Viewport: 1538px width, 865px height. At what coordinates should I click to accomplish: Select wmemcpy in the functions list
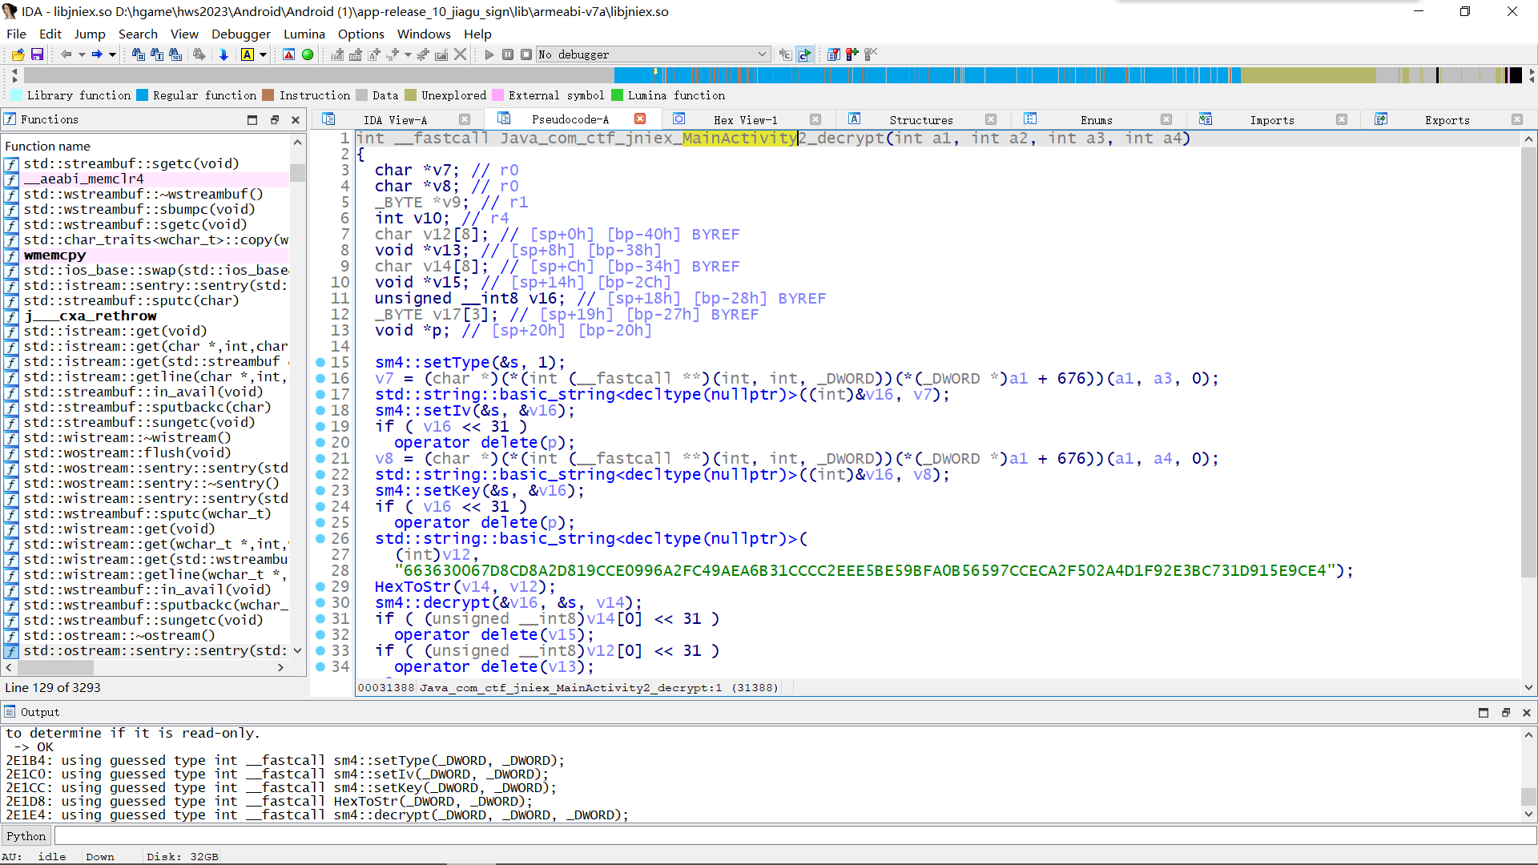tap(54, 255)
